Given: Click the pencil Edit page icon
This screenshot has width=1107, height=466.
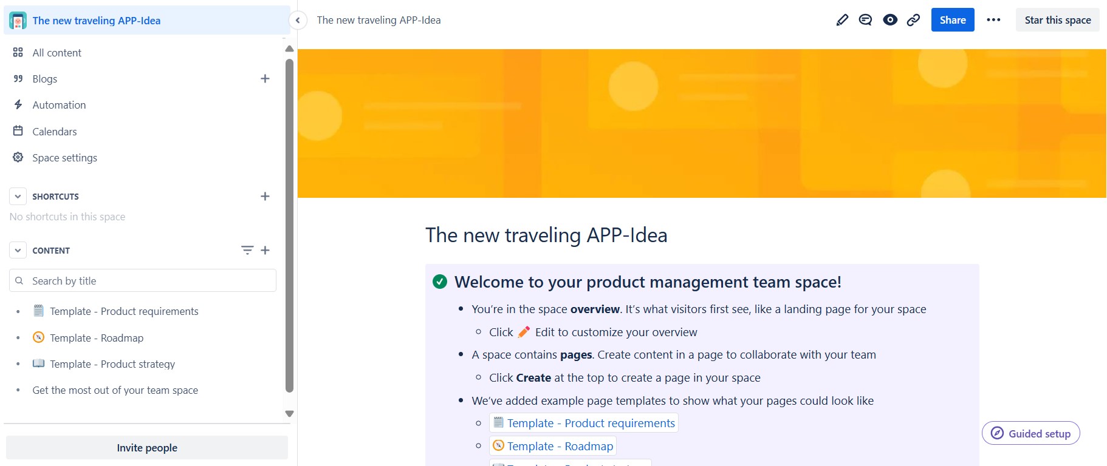Looking at the screenshot, I should tap(842, 20).
